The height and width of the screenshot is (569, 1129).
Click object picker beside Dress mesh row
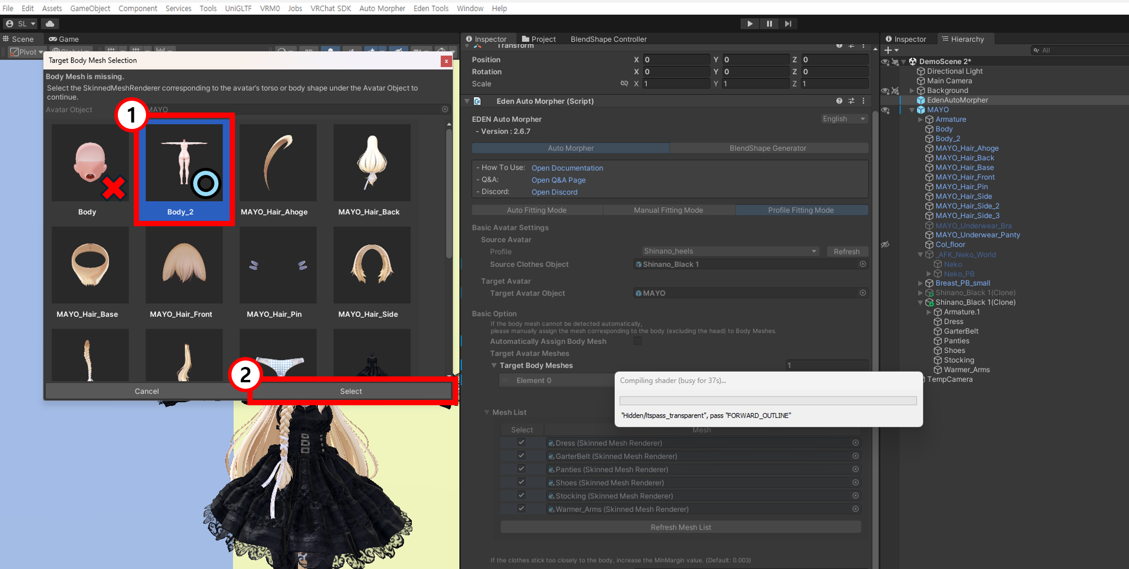pyautogui.click(x=855, y=443)
